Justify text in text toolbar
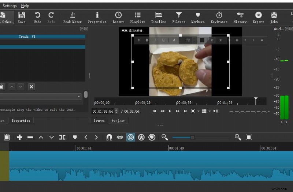 pyautogui.click(x=237, y=40)
